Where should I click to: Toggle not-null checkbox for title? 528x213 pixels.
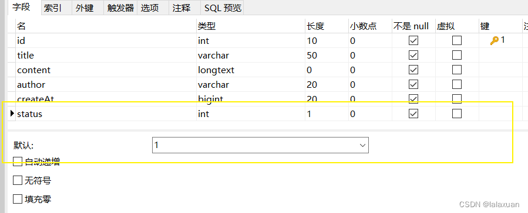pos(413,55)
